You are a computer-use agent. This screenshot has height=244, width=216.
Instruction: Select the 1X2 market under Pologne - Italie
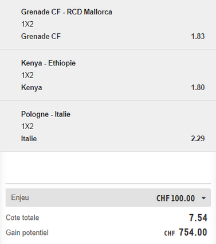point(28,126)
